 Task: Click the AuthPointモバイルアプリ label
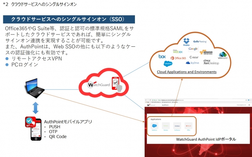click(x=68, y=122)
